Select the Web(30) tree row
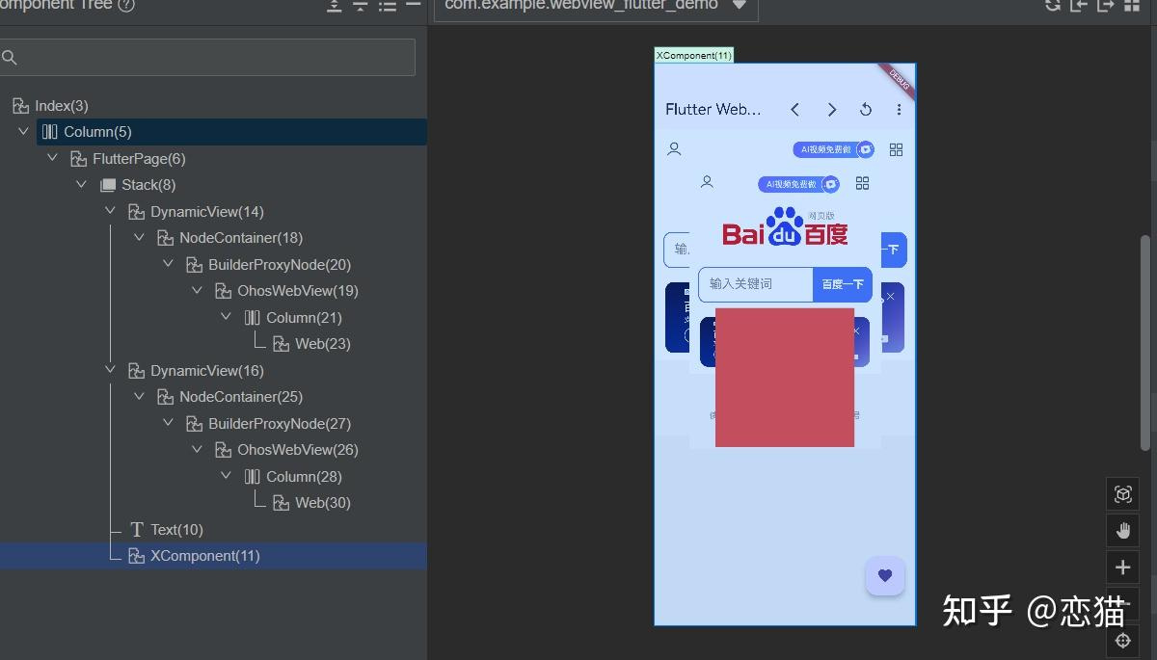This screenshot has width=1157, height=660. 213,503
